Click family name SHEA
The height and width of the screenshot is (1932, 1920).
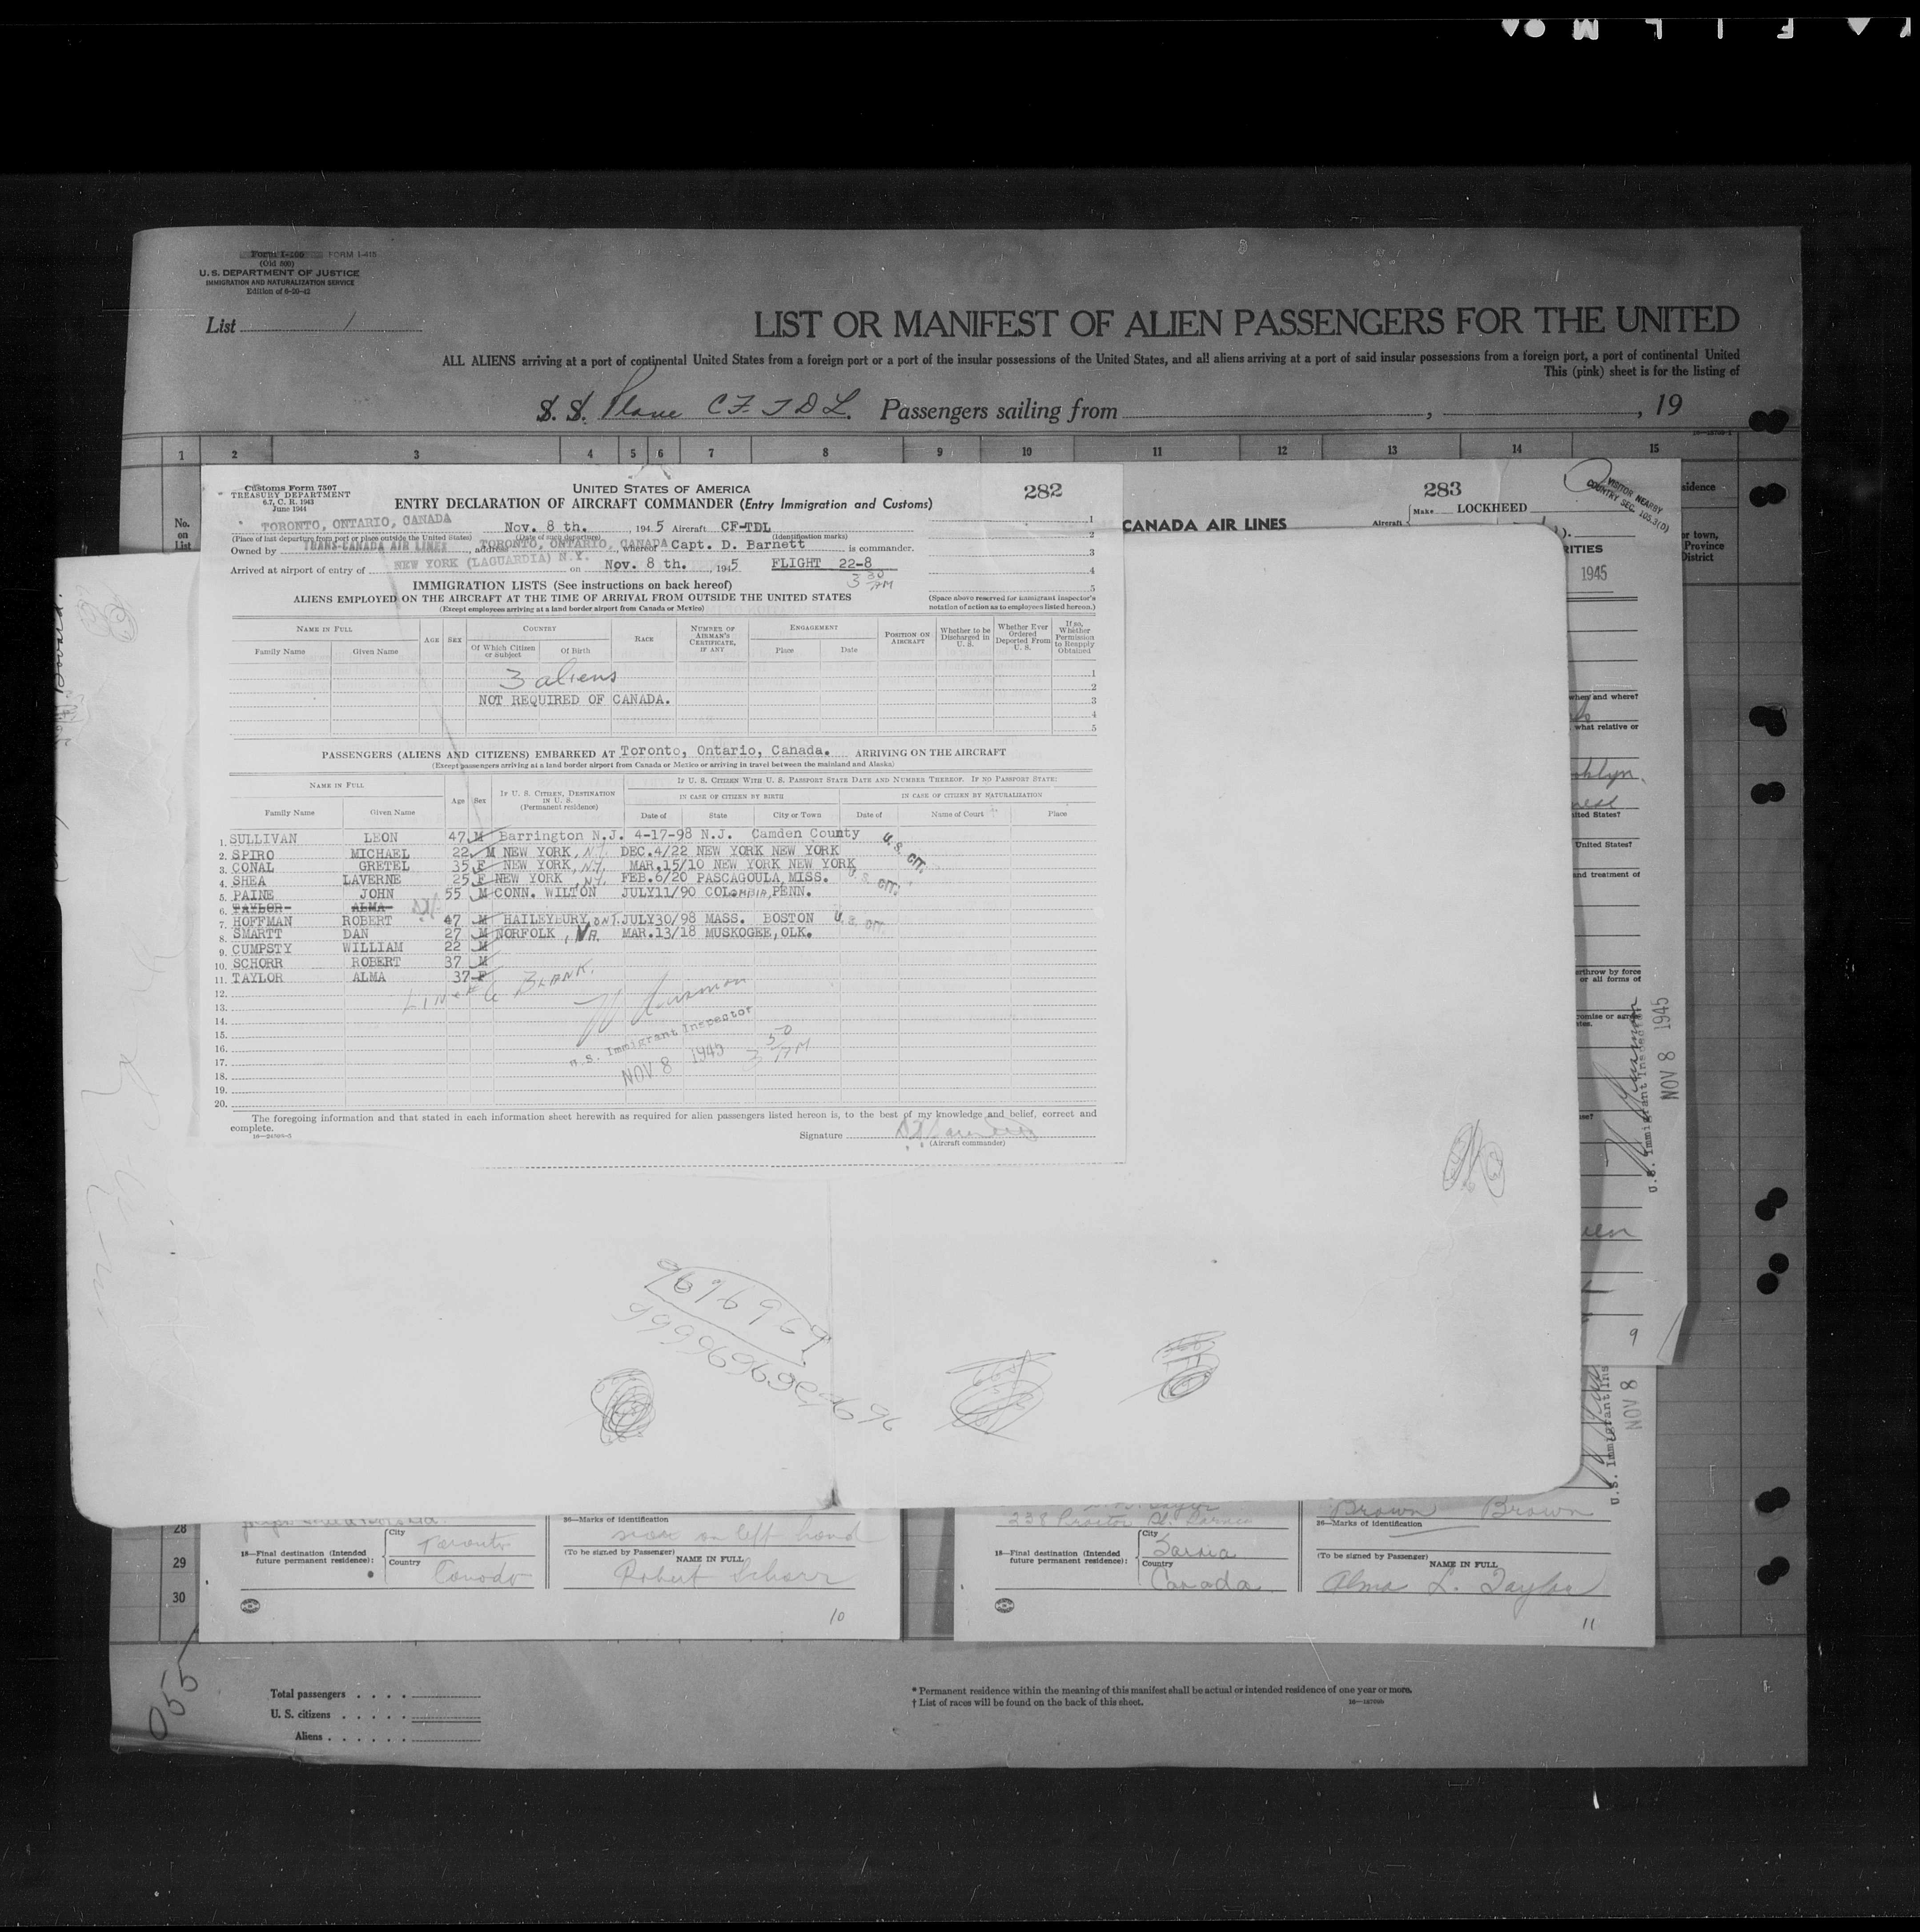pyautogui.click(x=249, y=881)
